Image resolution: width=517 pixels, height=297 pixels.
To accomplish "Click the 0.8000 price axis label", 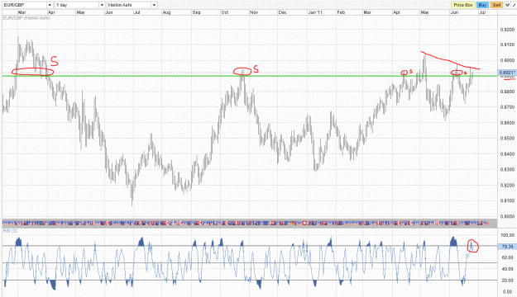I will pyautogui.click(x=507, y=216).
